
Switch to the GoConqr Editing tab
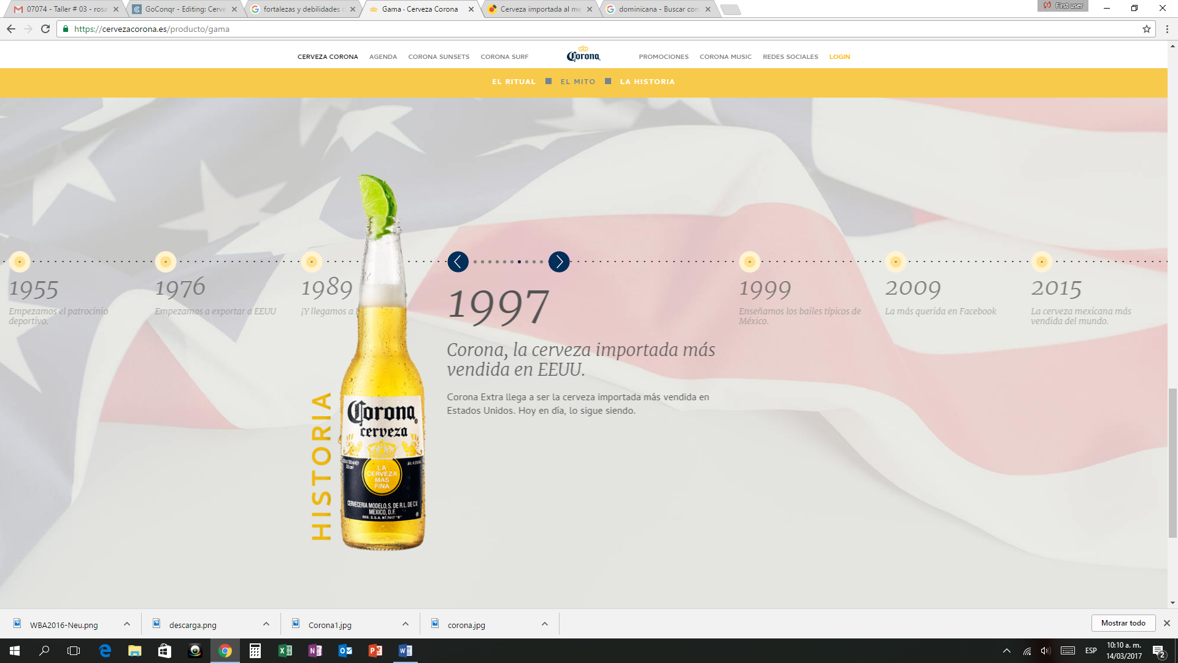point(184,9)
